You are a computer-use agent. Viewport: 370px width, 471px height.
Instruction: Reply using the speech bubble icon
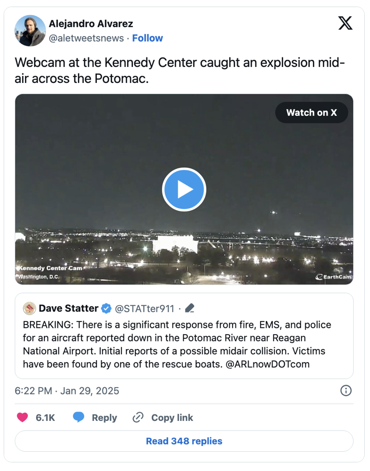[x=79, y=417]
